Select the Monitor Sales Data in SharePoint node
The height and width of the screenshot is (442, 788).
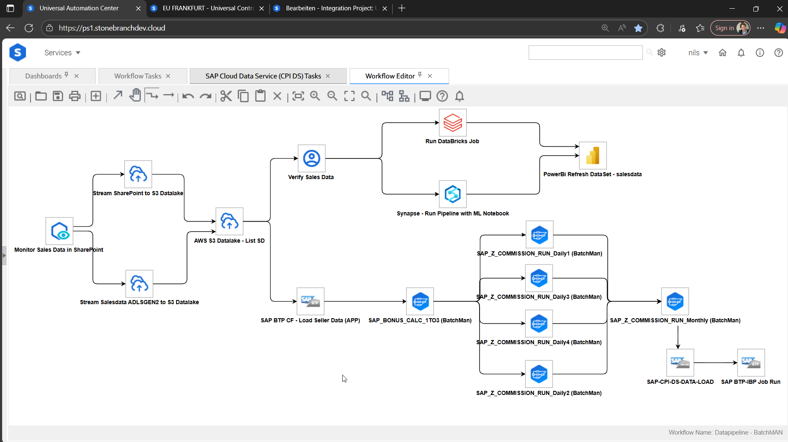point(59,231)
